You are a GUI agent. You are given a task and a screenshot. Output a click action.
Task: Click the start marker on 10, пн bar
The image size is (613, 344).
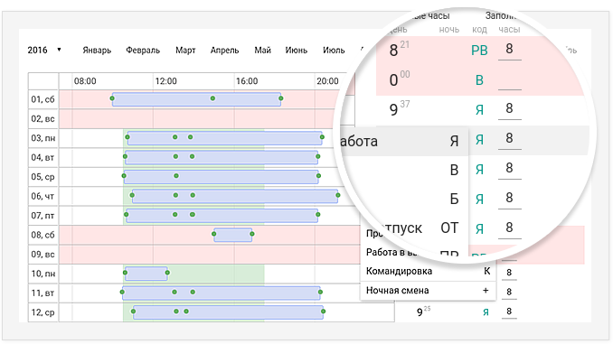[x=125, y=273]
